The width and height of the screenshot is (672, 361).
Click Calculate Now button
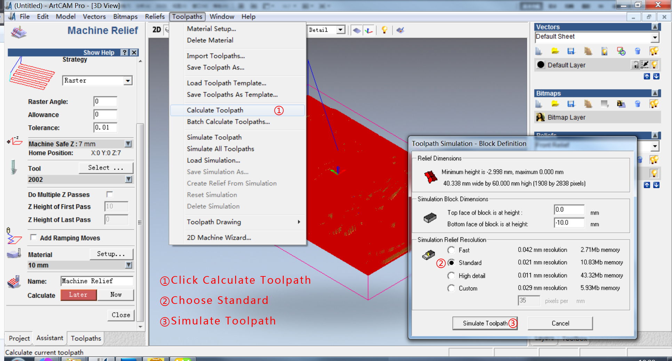tap(116, 295)
